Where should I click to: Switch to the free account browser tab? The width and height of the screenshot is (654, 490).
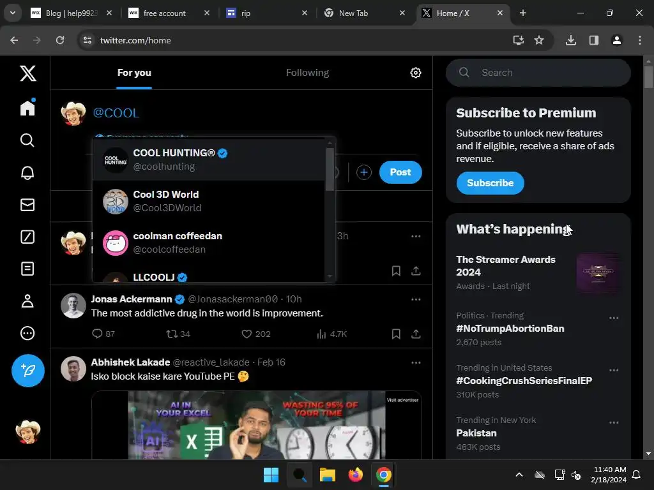click(169, 13)
